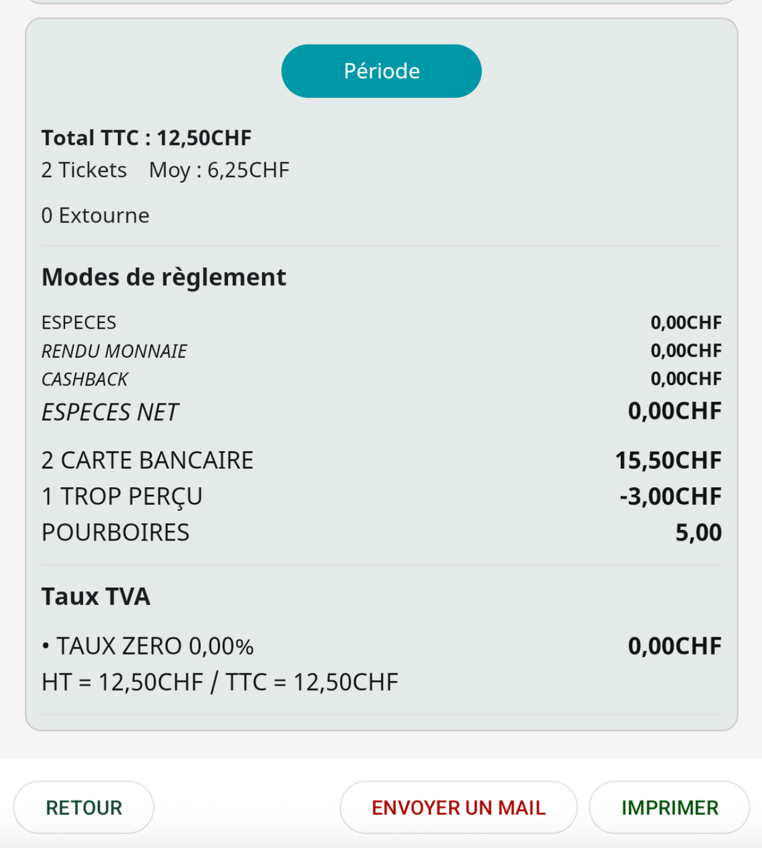The image size is (762, 848).
Task: Tap the 1 TROP PERÇU label
Action: 122,497
